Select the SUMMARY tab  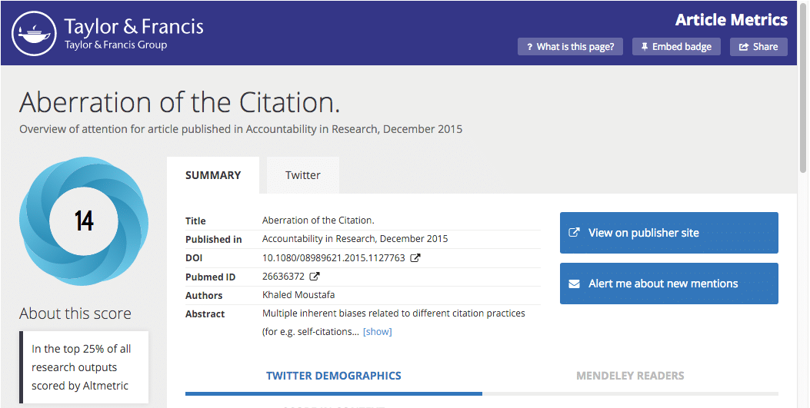213,175
